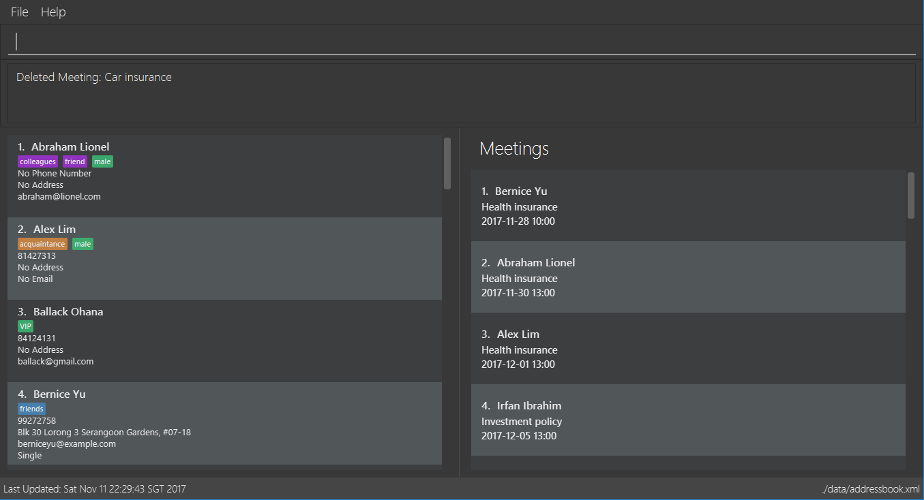Select contact Alex Lim in person list
The image size is (924, 500).
(224, 259)
